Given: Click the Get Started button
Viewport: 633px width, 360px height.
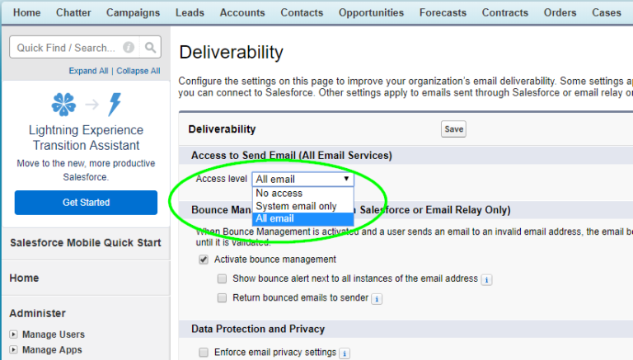Looking at the screenshot, I should coord(86,203).
